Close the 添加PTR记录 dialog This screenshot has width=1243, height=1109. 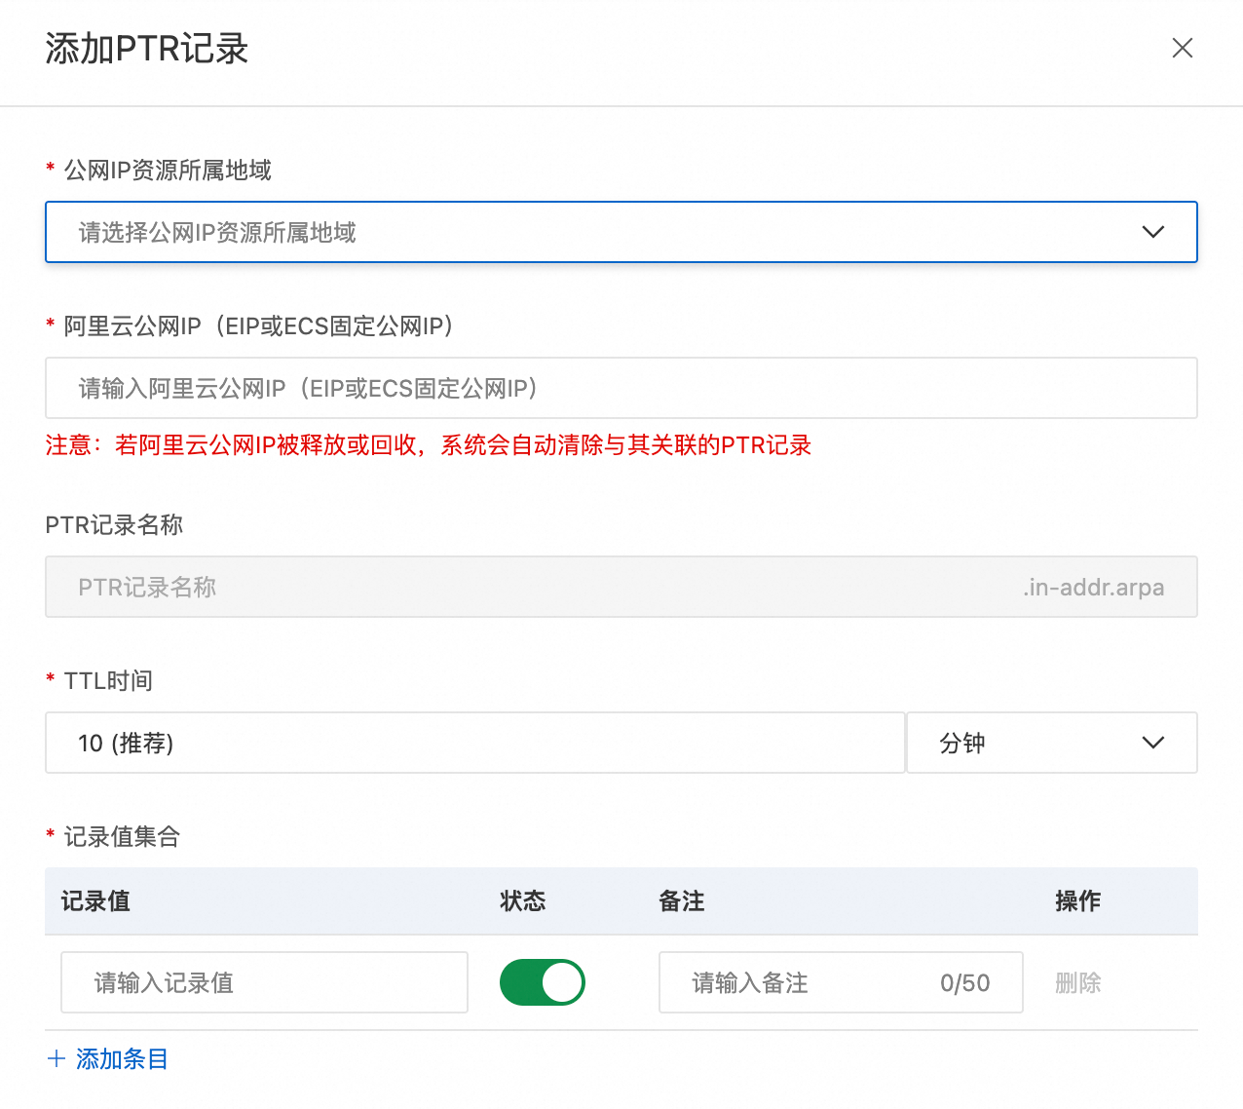[1183, 48]
